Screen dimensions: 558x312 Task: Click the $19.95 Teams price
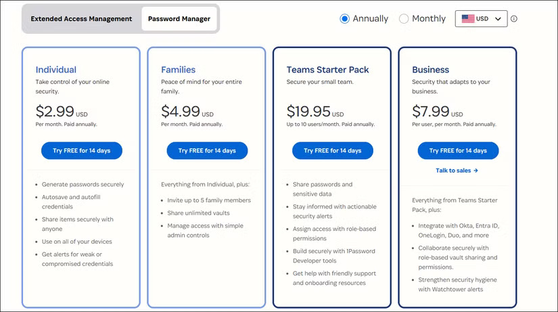coord(308,111)
